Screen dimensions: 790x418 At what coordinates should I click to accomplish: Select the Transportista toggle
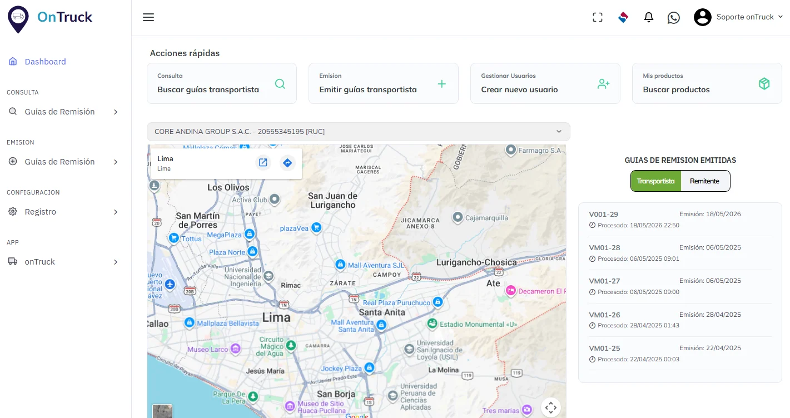[656, 181]
